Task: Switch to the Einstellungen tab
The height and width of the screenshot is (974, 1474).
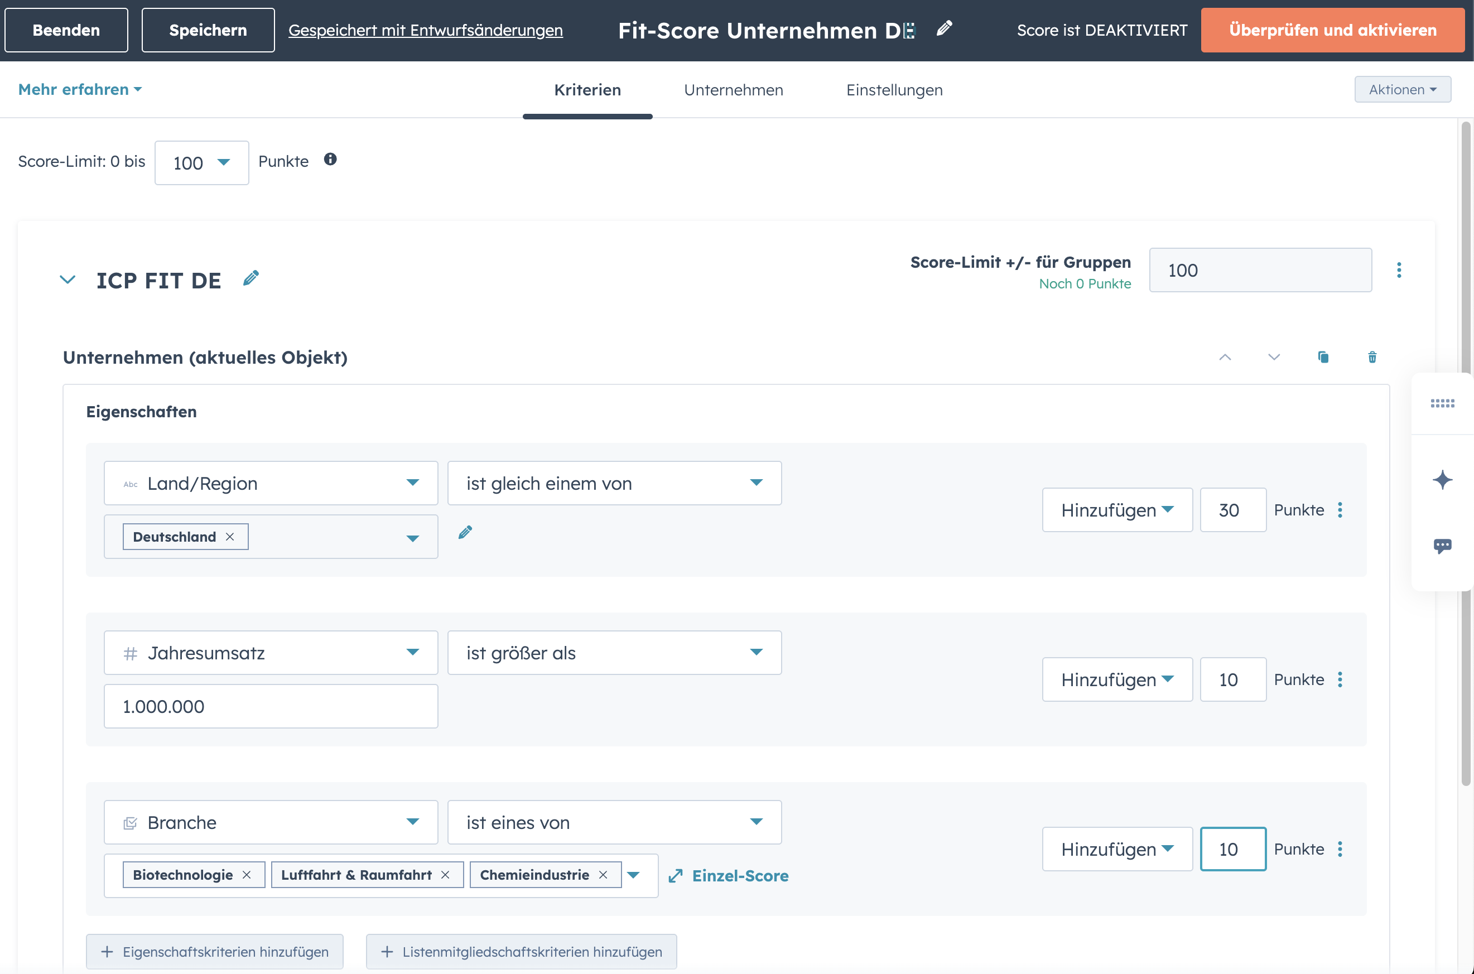Action: (x=894, y=90)
